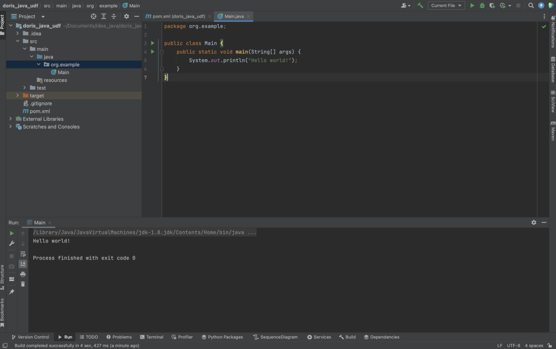Click the Version Control button in bottom bar

[30, 337]
